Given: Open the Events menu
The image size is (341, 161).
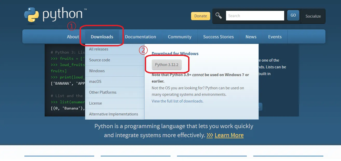Looking at the screenshot, I should pyautogui.click(x=275, y=37).
